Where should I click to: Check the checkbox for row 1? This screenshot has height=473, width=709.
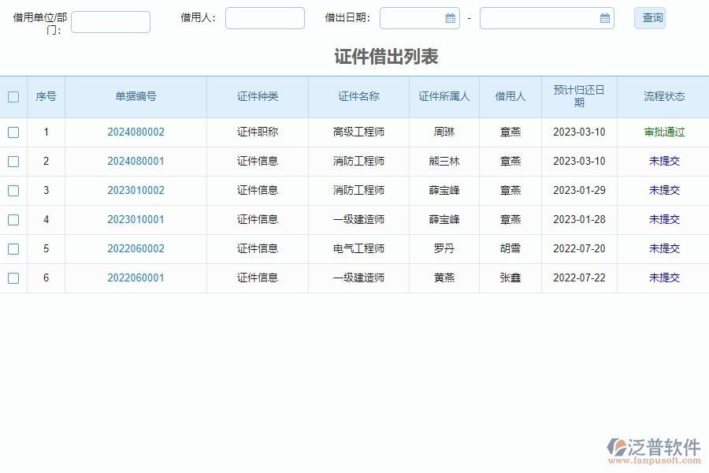point(13,132)
